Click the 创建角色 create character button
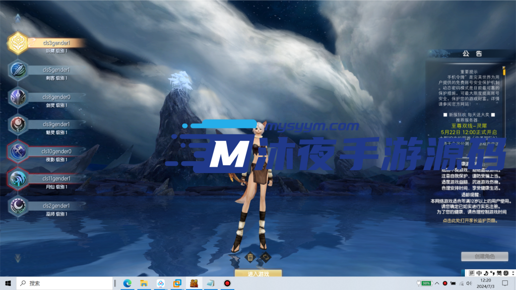This screenshot has height=290, width=516. click(x=484, y=256)
